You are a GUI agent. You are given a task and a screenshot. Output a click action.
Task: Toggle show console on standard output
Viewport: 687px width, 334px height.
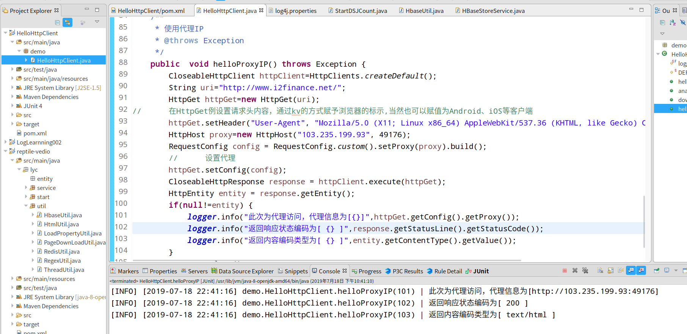pyautogui.click(x=631, y=271)
